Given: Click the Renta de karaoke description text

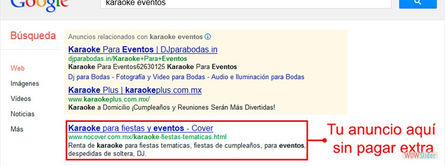Looking at the screenshot, I should (187, 150).
